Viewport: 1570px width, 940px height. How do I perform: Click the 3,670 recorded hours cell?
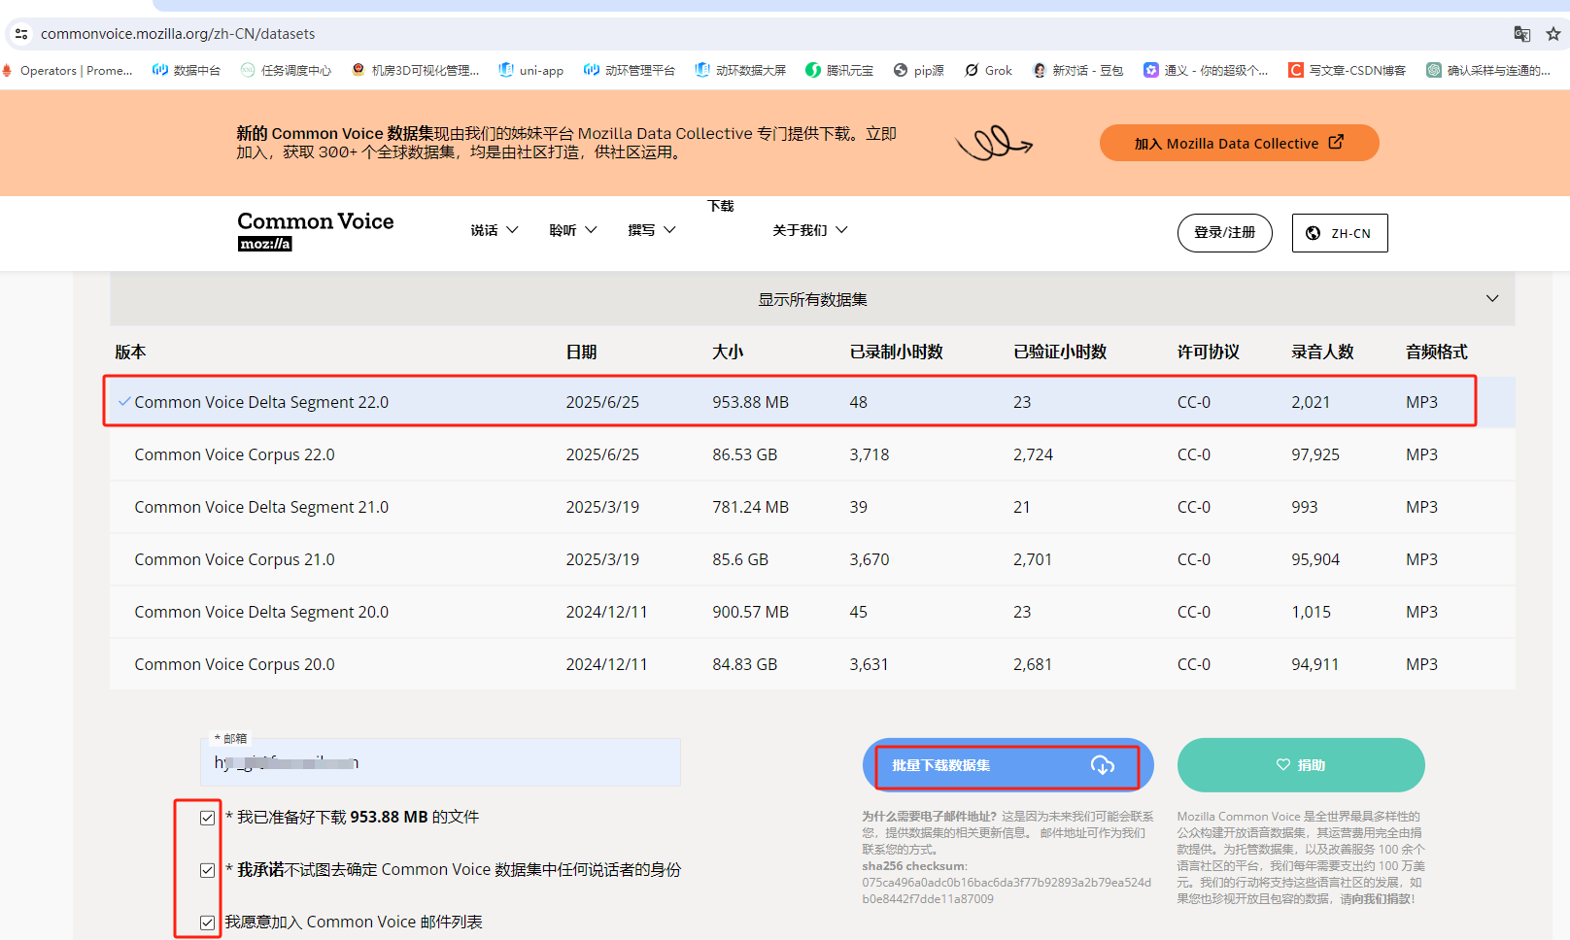coord(869,559)
